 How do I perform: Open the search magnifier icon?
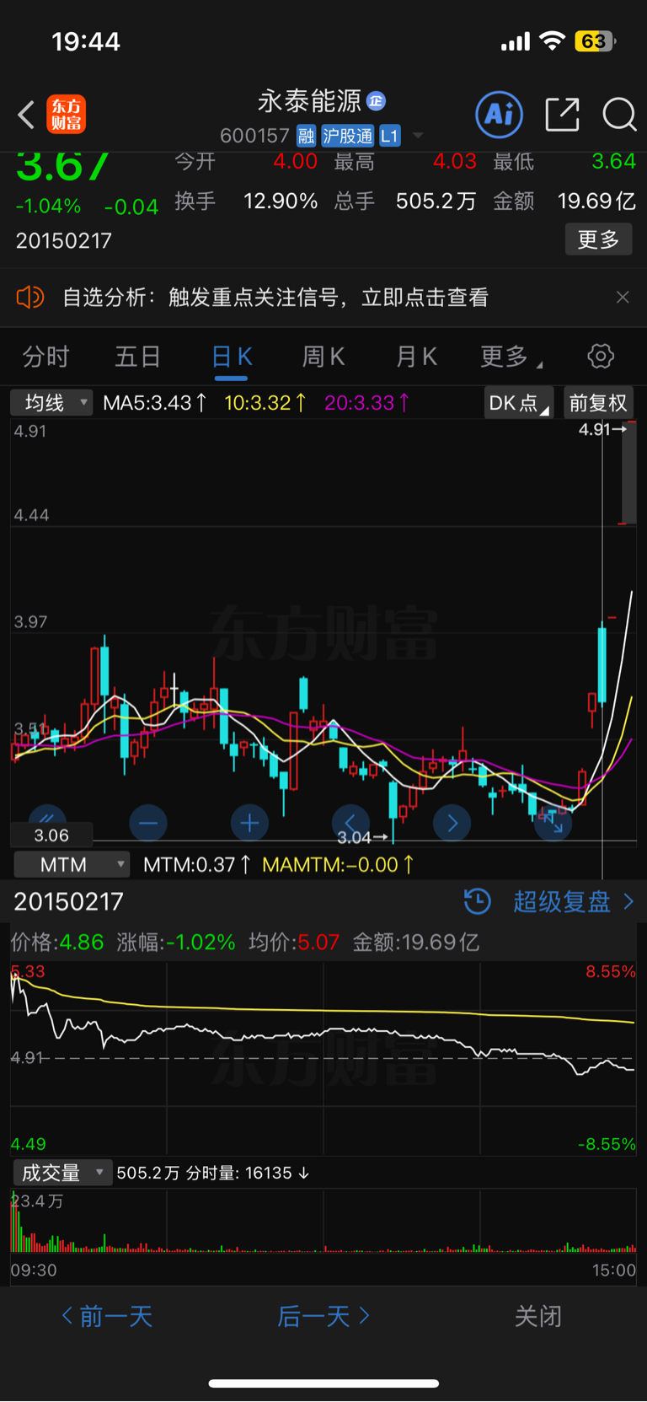(619, 115)
